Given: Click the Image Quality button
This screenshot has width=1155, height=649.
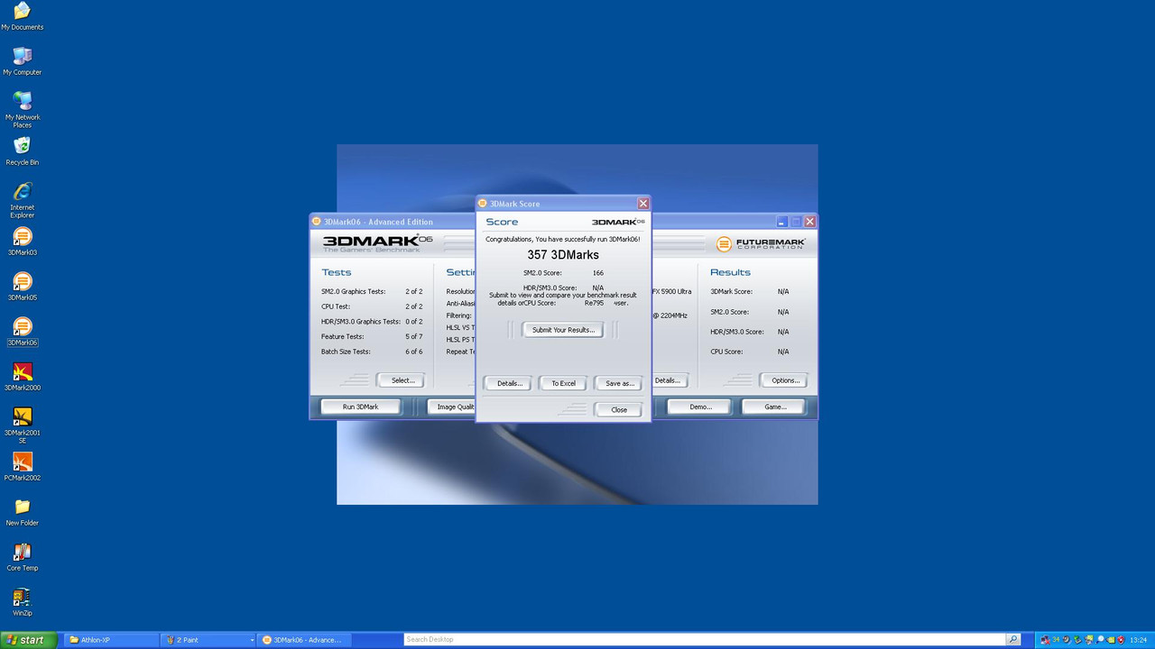Looking at the screenshot, I should click(451, 407).
